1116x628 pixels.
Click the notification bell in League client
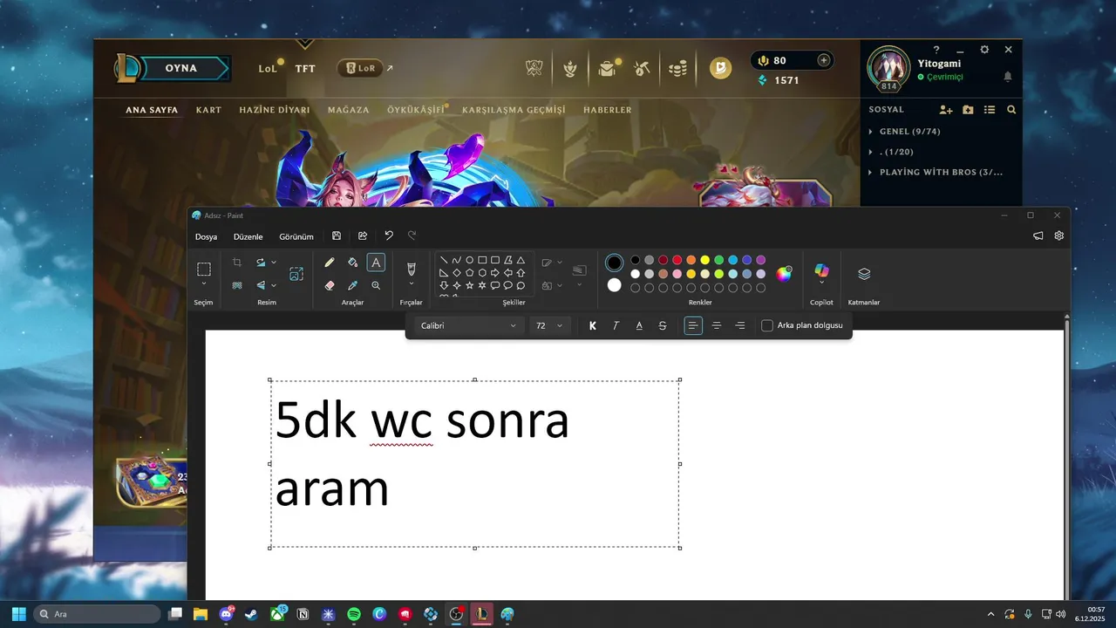[x=1008, y=77]
